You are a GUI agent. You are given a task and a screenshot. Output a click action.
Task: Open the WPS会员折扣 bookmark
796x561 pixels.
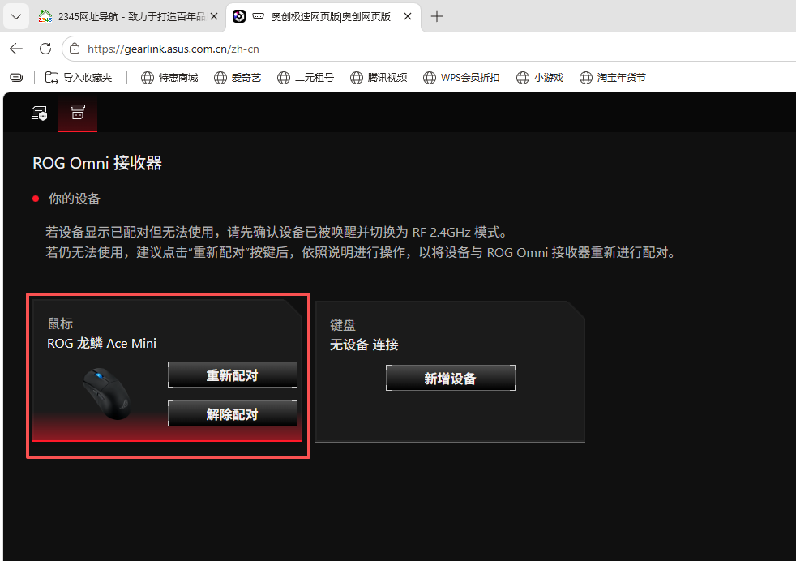click(x=461, y=78)
